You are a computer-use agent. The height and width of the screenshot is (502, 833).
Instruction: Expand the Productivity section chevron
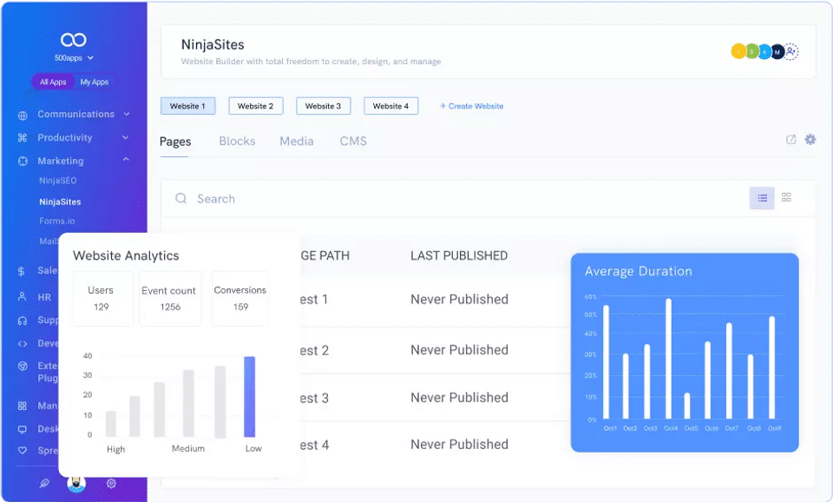[125, 137]
